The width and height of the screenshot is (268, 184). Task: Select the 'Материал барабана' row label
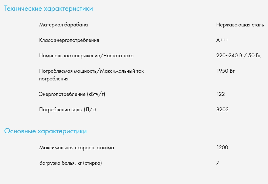[63, 25]
